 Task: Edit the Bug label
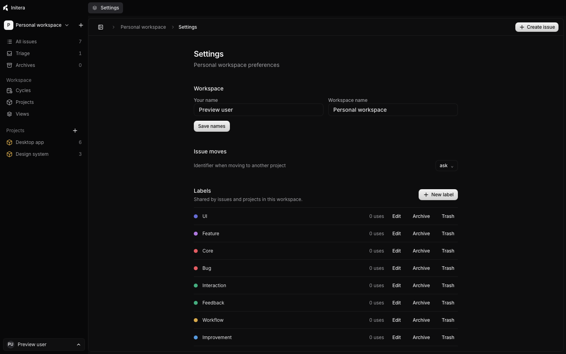point(397,268)
